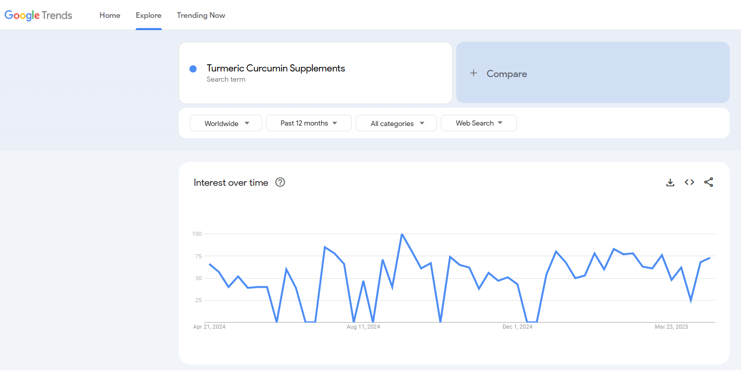Image resolution: width=741 pixels, height=370 pixels.
Task: Click the help icon beside Interest over time
Action: [x=280, y=182]
